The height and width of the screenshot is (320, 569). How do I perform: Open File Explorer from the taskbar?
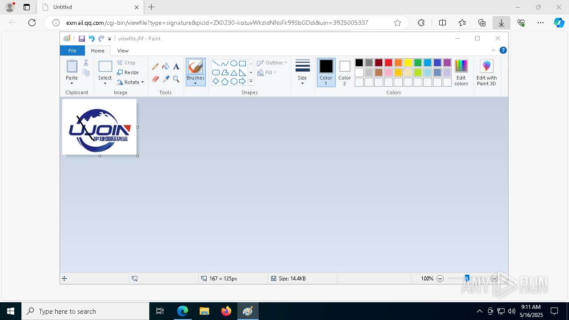coord(204,311)
